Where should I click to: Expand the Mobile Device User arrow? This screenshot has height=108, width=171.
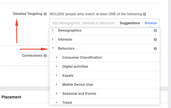57,84
